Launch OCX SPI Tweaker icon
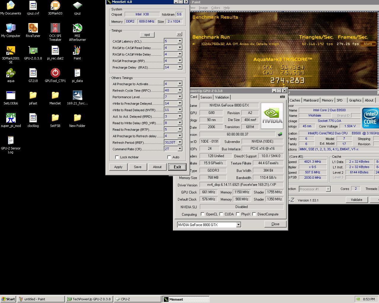This screenshot has height=303, width=379. click(55, 32)
